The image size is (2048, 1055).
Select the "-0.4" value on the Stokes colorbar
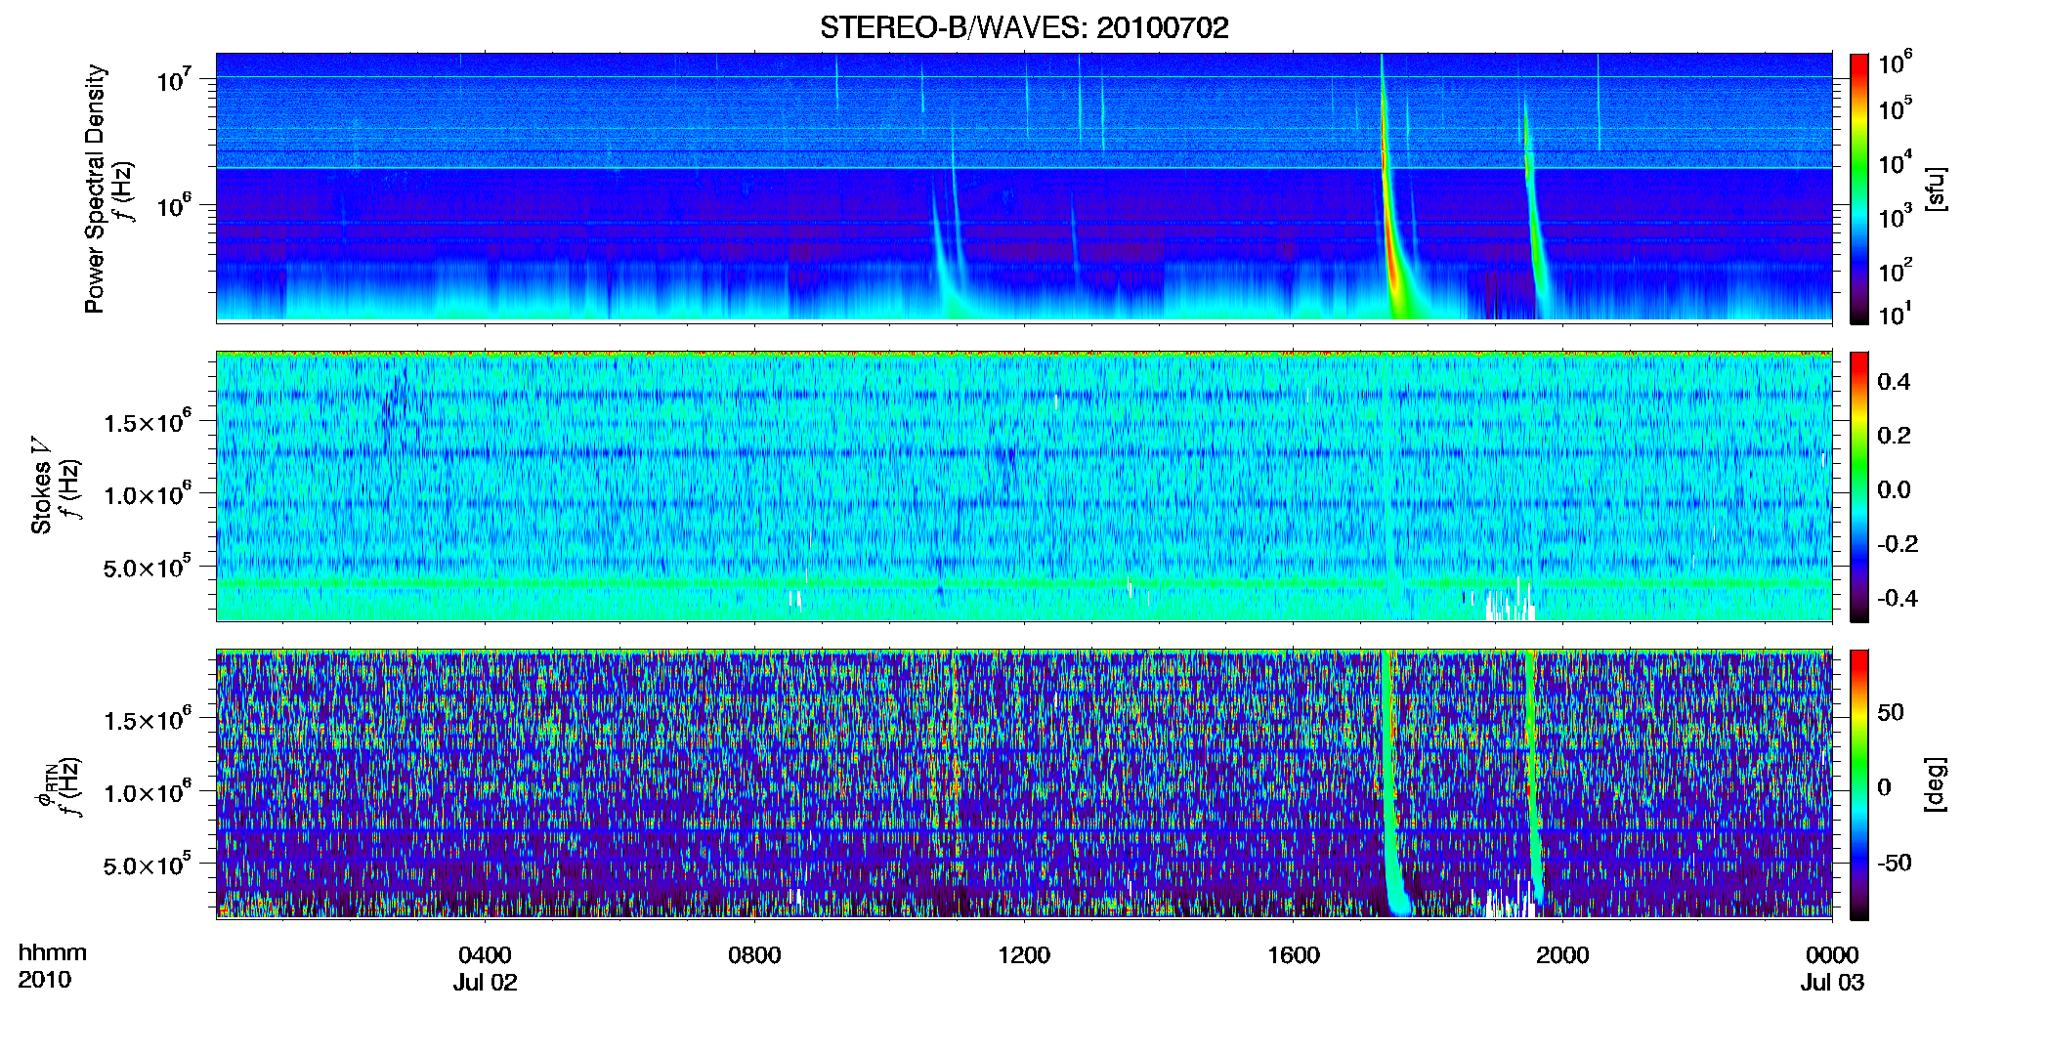click(1898, 598)
